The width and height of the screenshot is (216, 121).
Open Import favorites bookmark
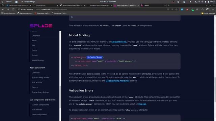tap(8, 13)
